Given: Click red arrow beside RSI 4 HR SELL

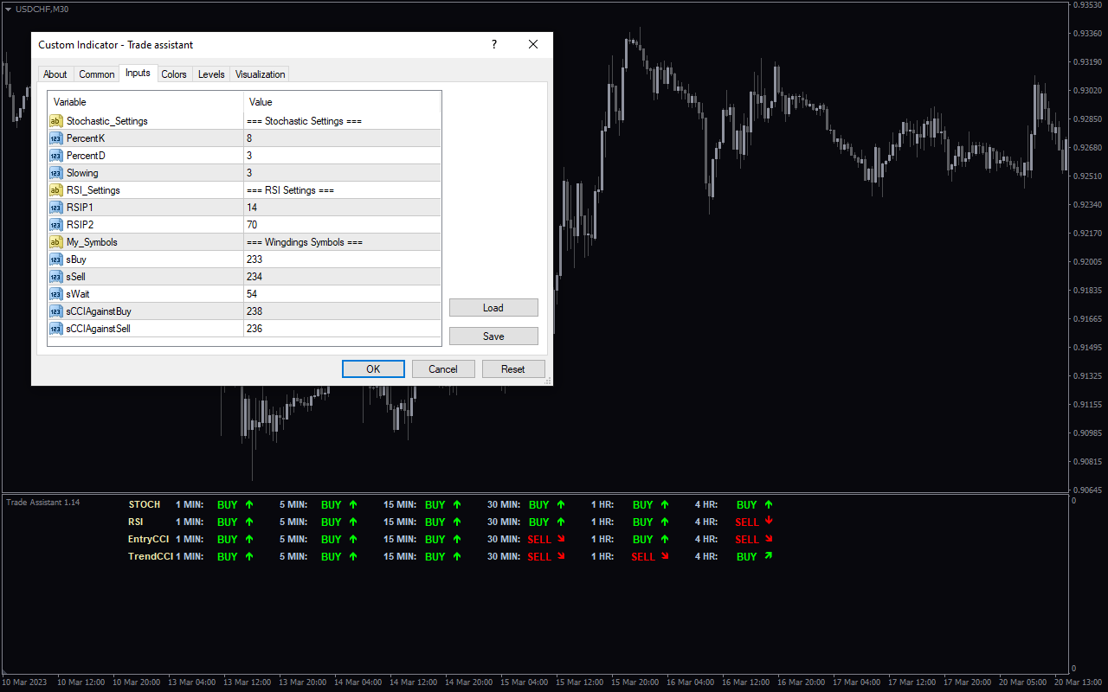Looking at the screenshot, I should [769, 521].
